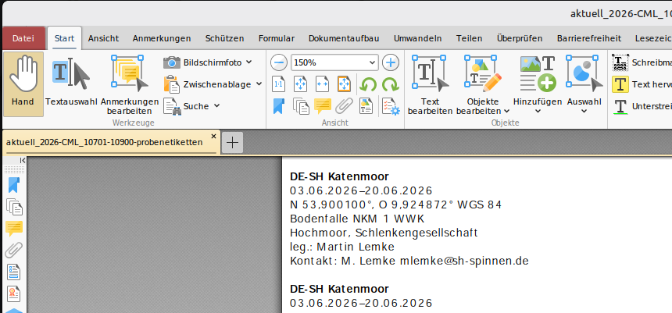
Task: Zoom out with the minus button
Action: (x=279, y=62)
